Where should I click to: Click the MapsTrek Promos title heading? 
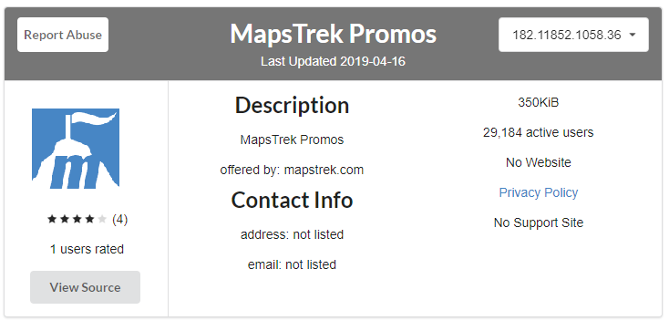pos(334,34)
